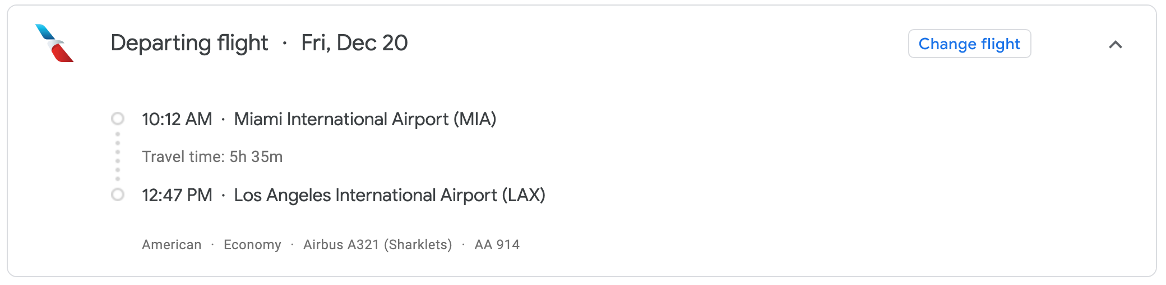
Task: Click the AA 914 flight number
Action: (497, 245)
